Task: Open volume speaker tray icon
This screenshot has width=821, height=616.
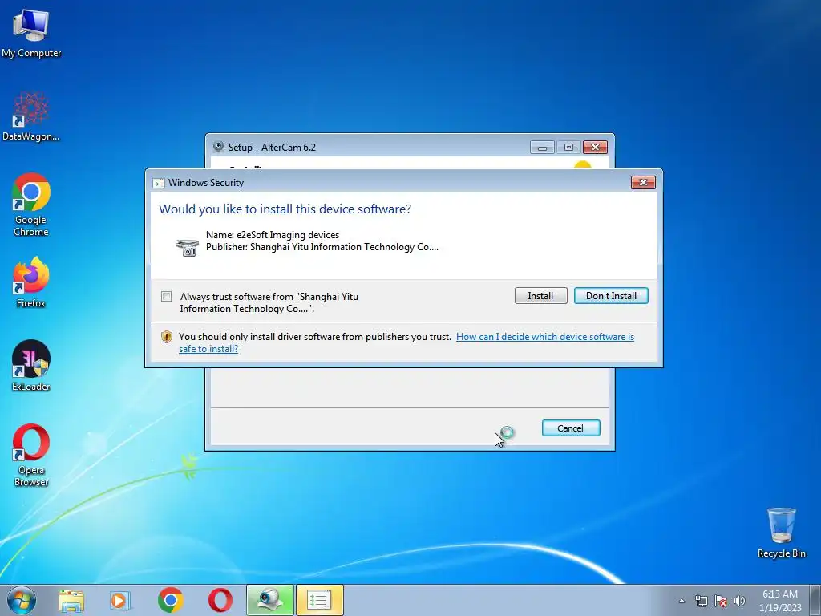Action: click(739, 601)
